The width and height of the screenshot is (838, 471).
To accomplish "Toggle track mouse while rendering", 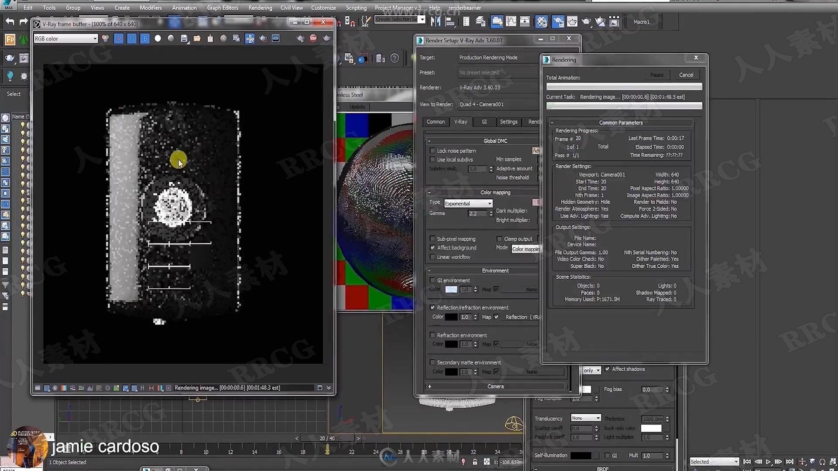I will pyautogui.click(x=250, y=38).
